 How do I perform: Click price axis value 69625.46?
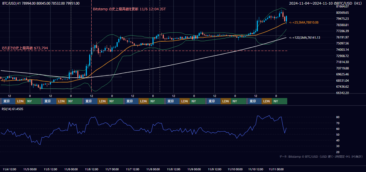pyautogui.click(x=343, y=74)
